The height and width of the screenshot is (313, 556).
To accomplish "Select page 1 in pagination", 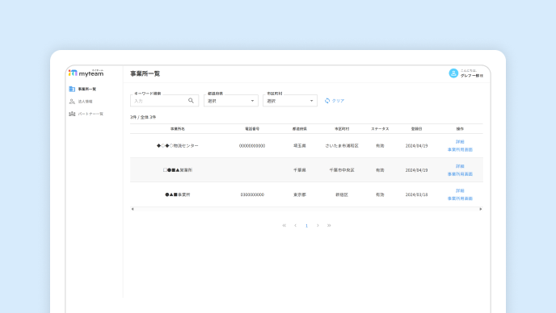I will coord(306,226).
